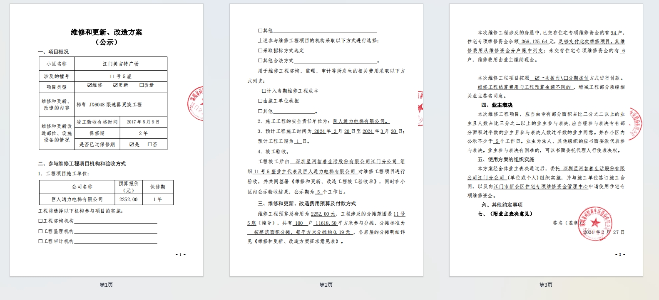Click the 2252.00 budget quote cell
659x300 pixels.
pos(128,199)
